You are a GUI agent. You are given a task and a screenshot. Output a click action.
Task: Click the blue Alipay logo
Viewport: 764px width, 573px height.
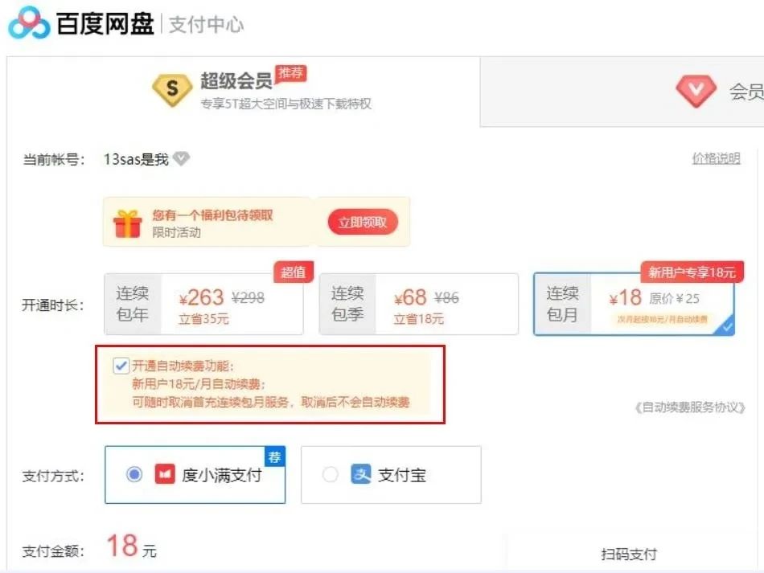click(x=361, y=474)
